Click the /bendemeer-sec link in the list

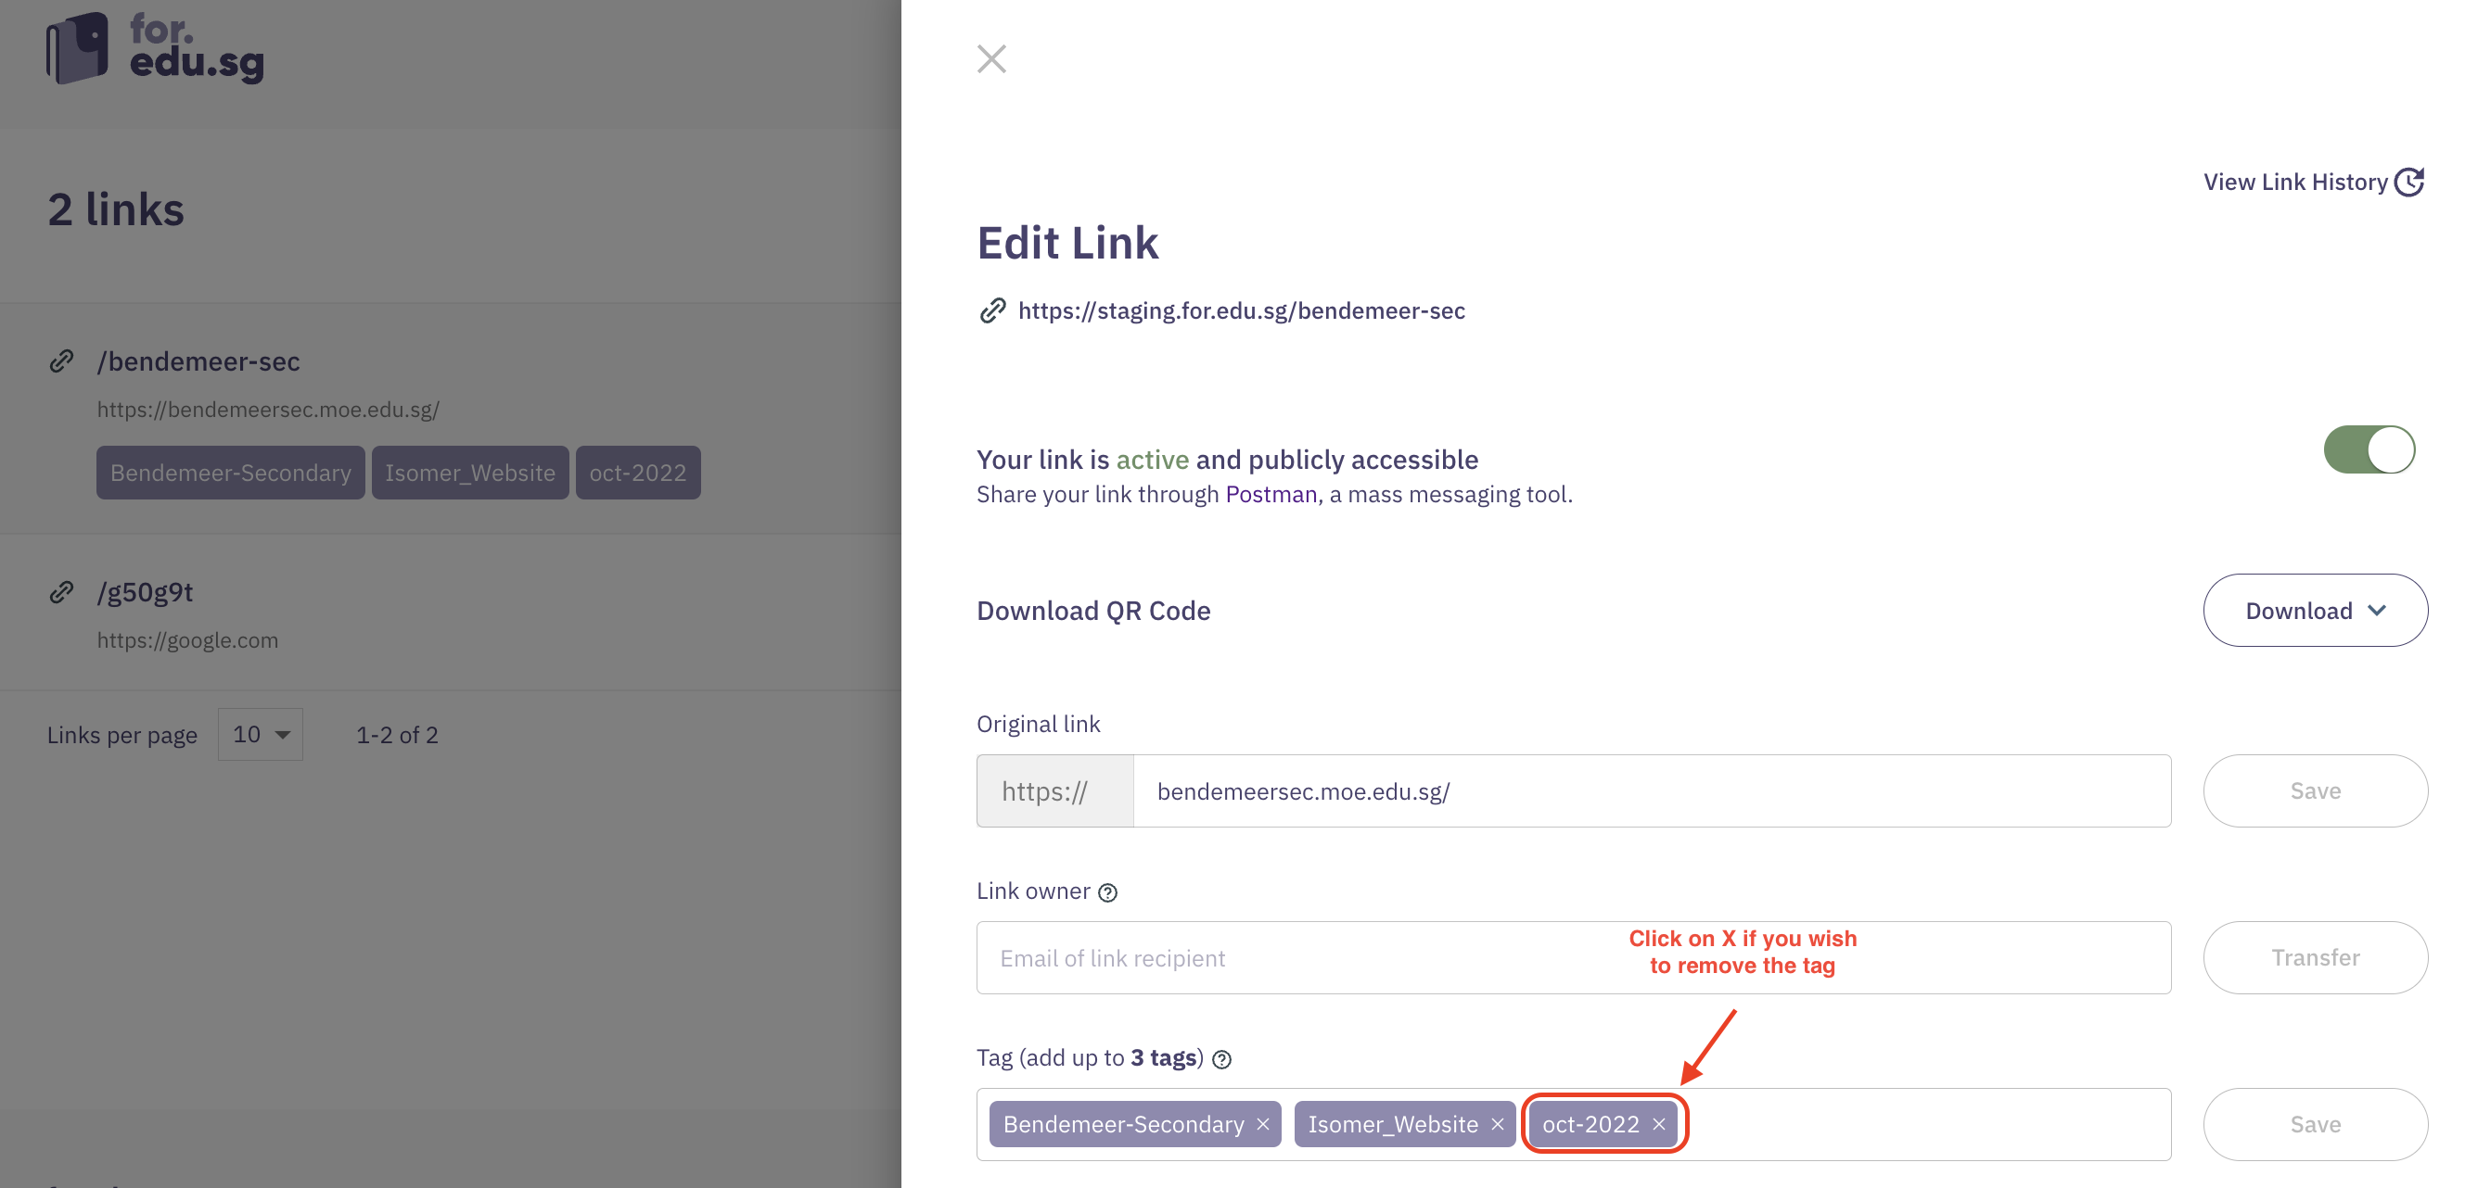(198, 361)
